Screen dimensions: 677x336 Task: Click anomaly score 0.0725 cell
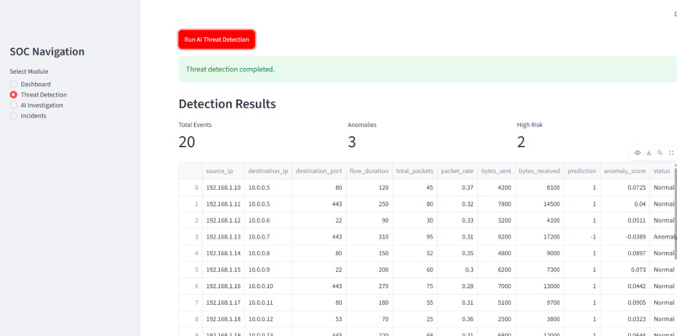[625, 187]
